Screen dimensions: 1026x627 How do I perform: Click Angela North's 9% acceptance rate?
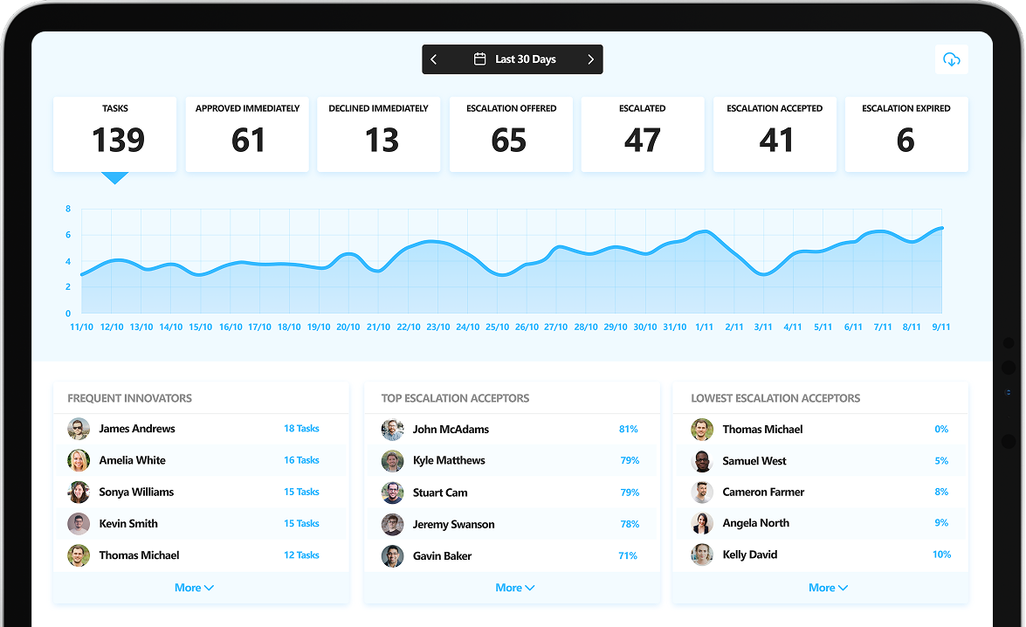pos(941,522)
